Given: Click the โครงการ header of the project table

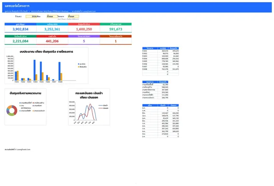Looking at the screenshot, I should [x=150, y=48].
